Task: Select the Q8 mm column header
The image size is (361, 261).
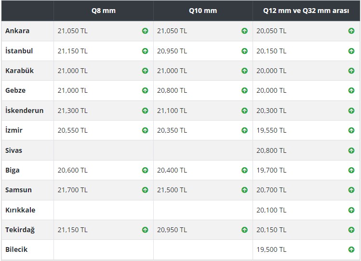Action: tap(103, 11)
